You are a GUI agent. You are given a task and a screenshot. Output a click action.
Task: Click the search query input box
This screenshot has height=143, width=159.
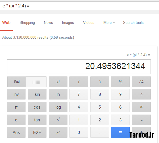[79, 6]
